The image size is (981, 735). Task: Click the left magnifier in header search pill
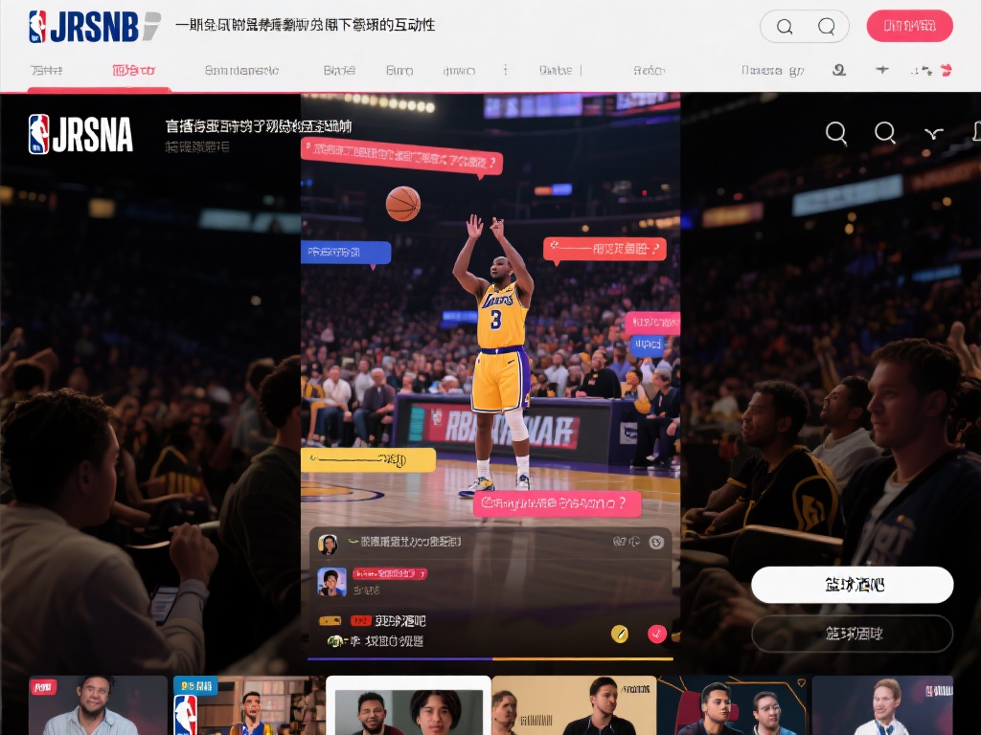pos(784,27)
